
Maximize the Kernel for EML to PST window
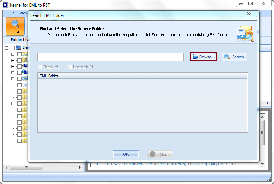(x=251, y=4)
